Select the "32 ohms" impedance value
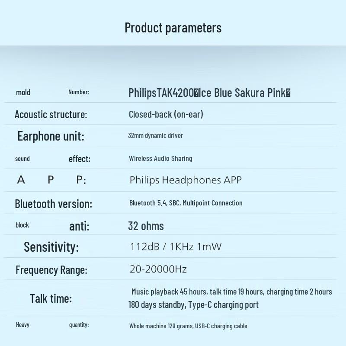 [x=146, y=226]
